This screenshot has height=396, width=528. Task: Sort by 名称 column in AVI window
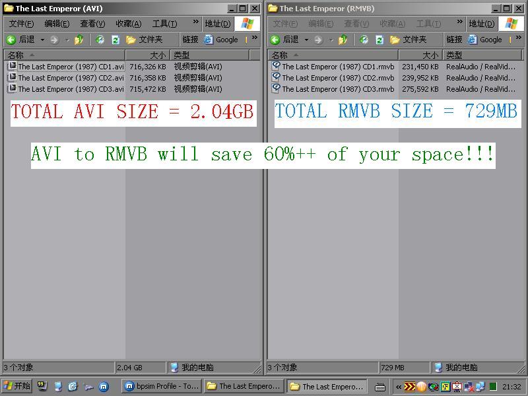point(64,55)
